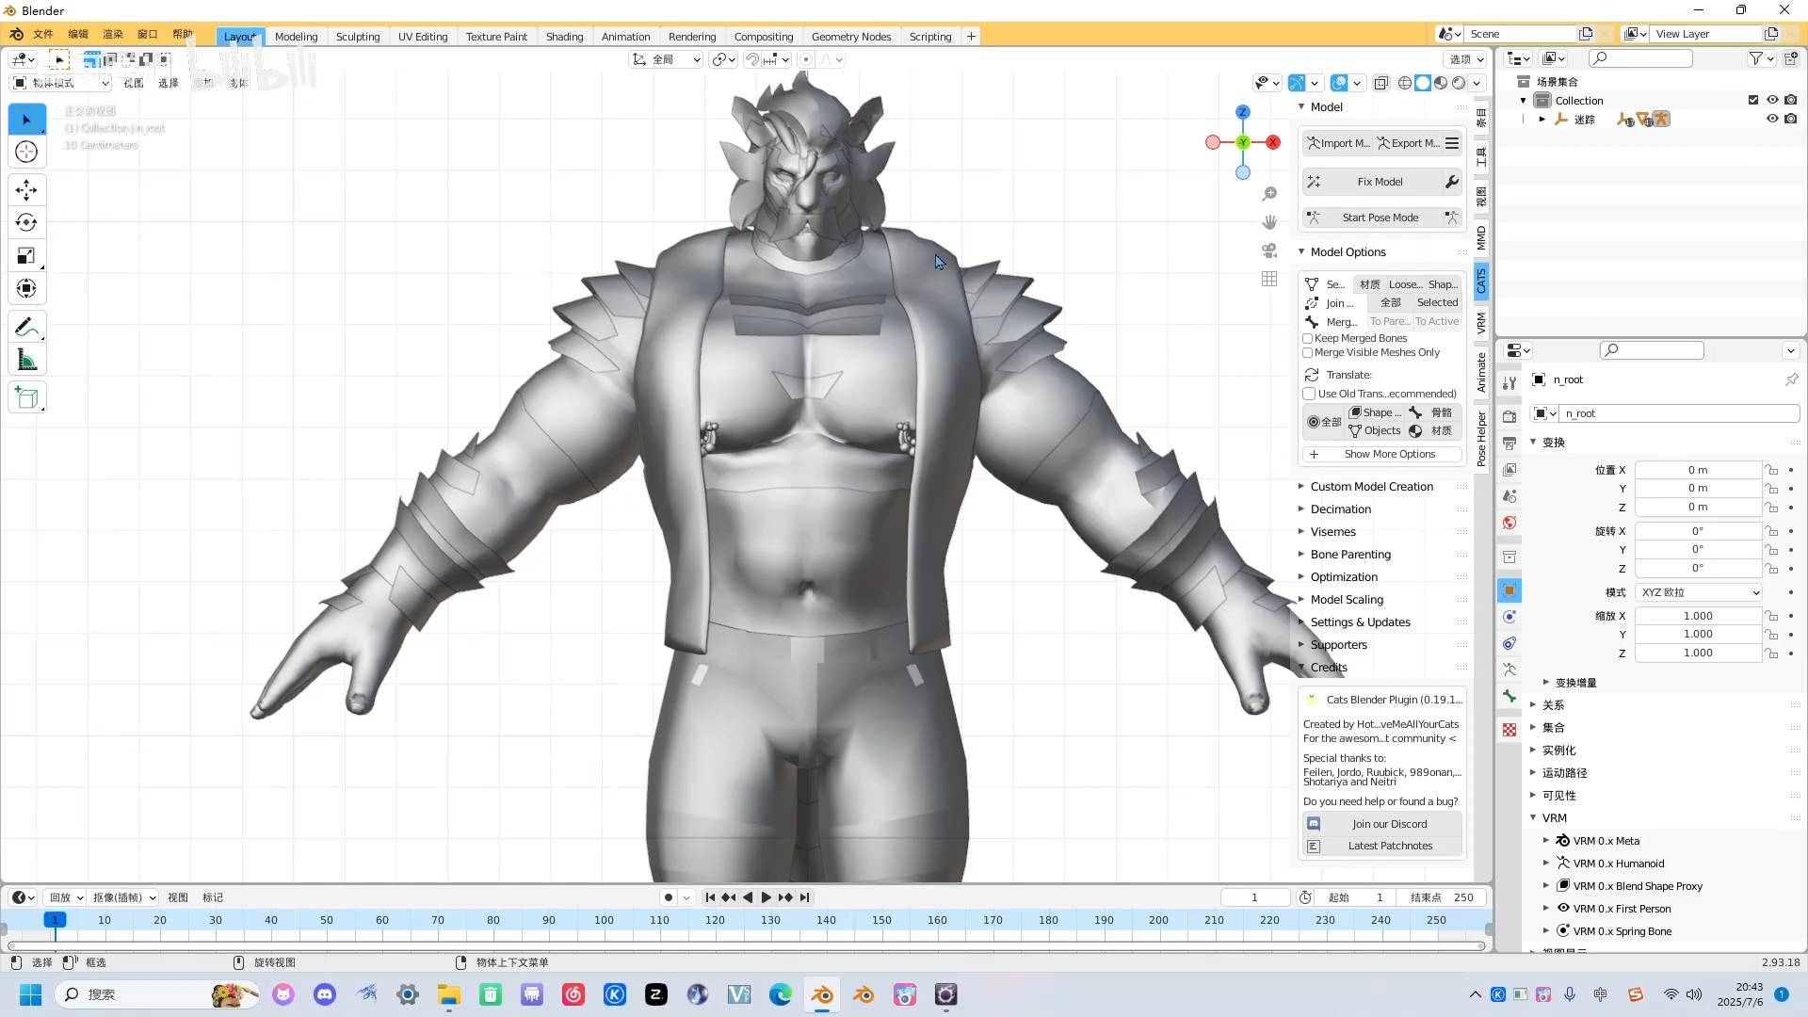1808x1017 pixels.
Task: Open the XYZ rotation mode dropdown
Action: tap(1699, 592)
